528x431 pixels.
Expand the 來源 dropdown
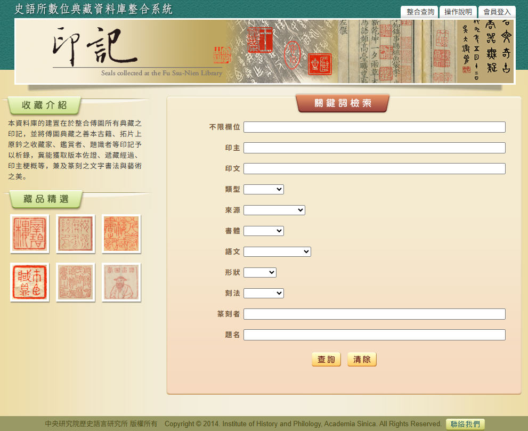tap(274, 210)
